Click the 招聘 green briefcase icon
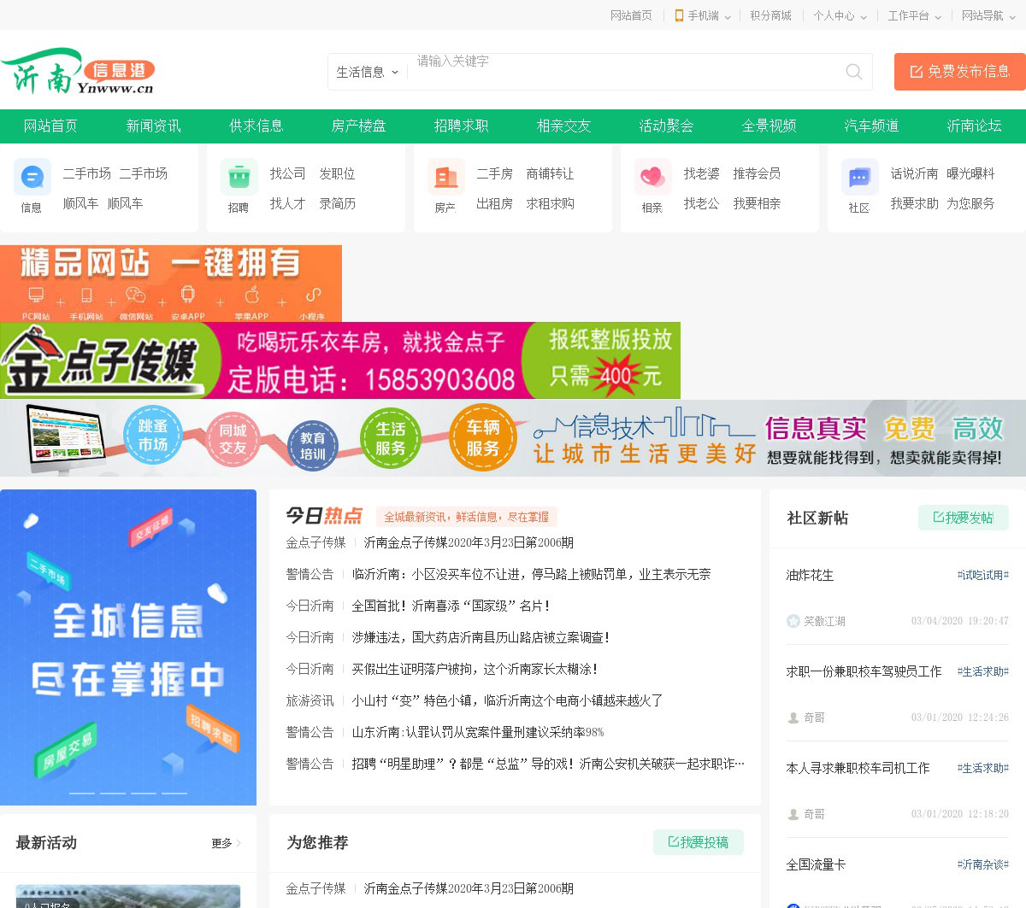 pyautogui.click(x=239, y=178)
